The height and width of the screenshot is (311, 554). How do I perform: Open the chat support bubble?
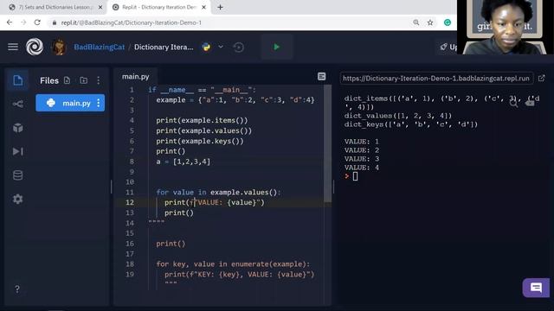click(x=536, y=288)
